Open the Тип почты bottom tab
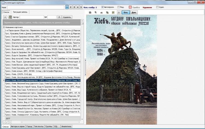Screen dimensions: 205x129 [39, 126]
